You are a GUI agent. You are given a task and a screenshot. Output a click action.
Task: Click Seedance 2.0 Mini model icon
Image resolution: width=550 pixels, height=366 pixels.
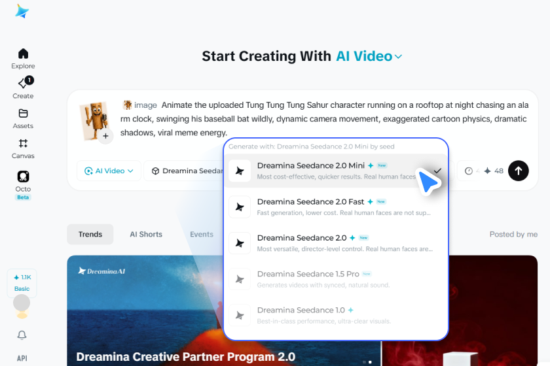(240, 171)
